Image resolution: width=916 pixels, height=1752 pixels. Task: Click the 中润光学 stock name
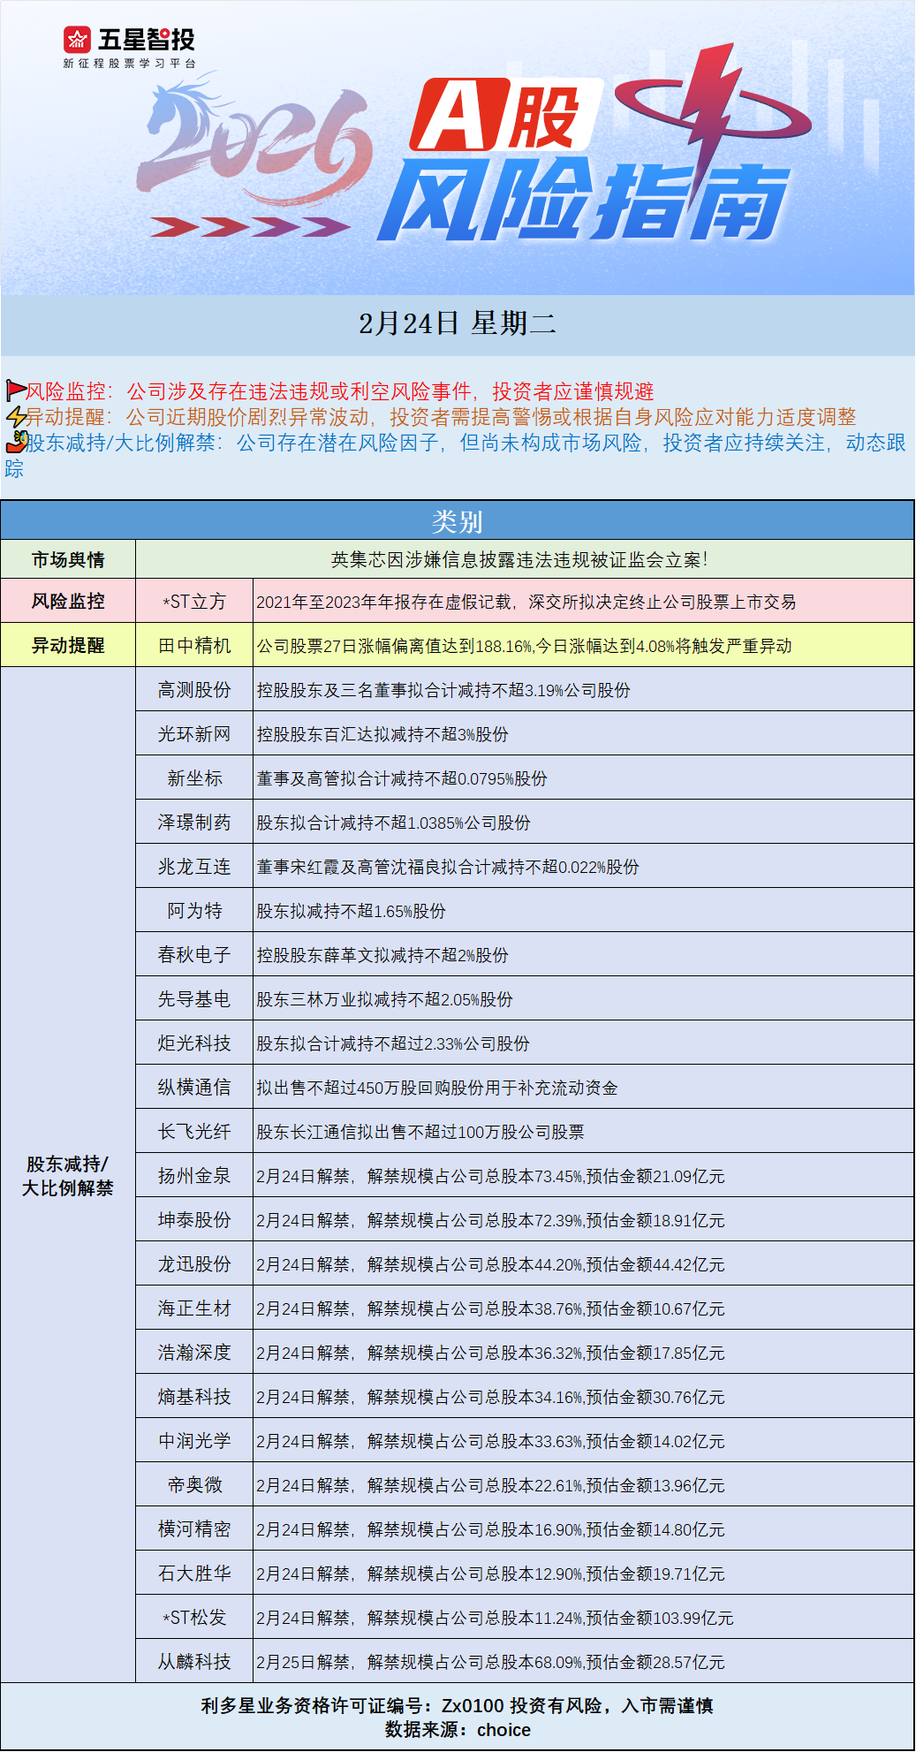(194, 1441)
